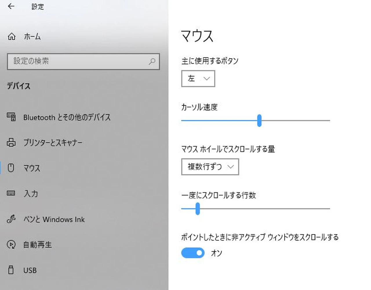Viewport: 371px width, 290px height.
Task: Select the プリンターとスキャナー menu item
Action: point(53,143)
